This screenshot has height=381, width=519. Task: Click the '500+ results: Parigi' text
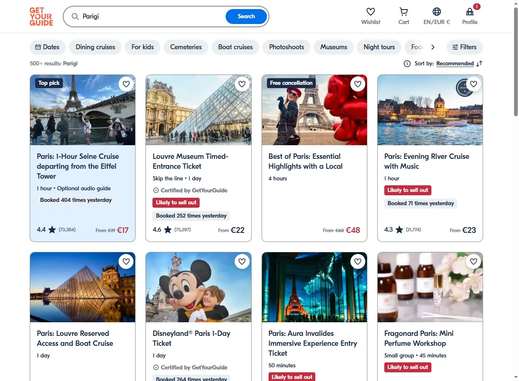tap(54, 64)
